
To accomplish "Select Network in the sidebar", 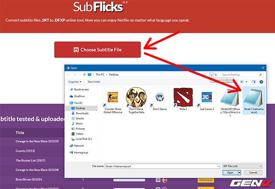I will click(77, 145).
